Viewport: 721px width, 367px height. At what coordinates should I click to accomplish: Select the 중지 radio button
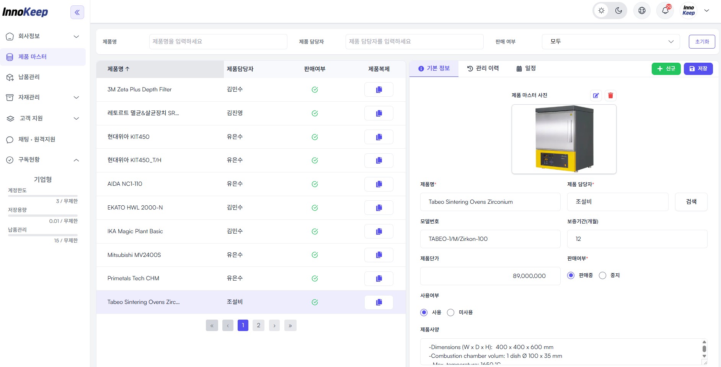point(602,275)
